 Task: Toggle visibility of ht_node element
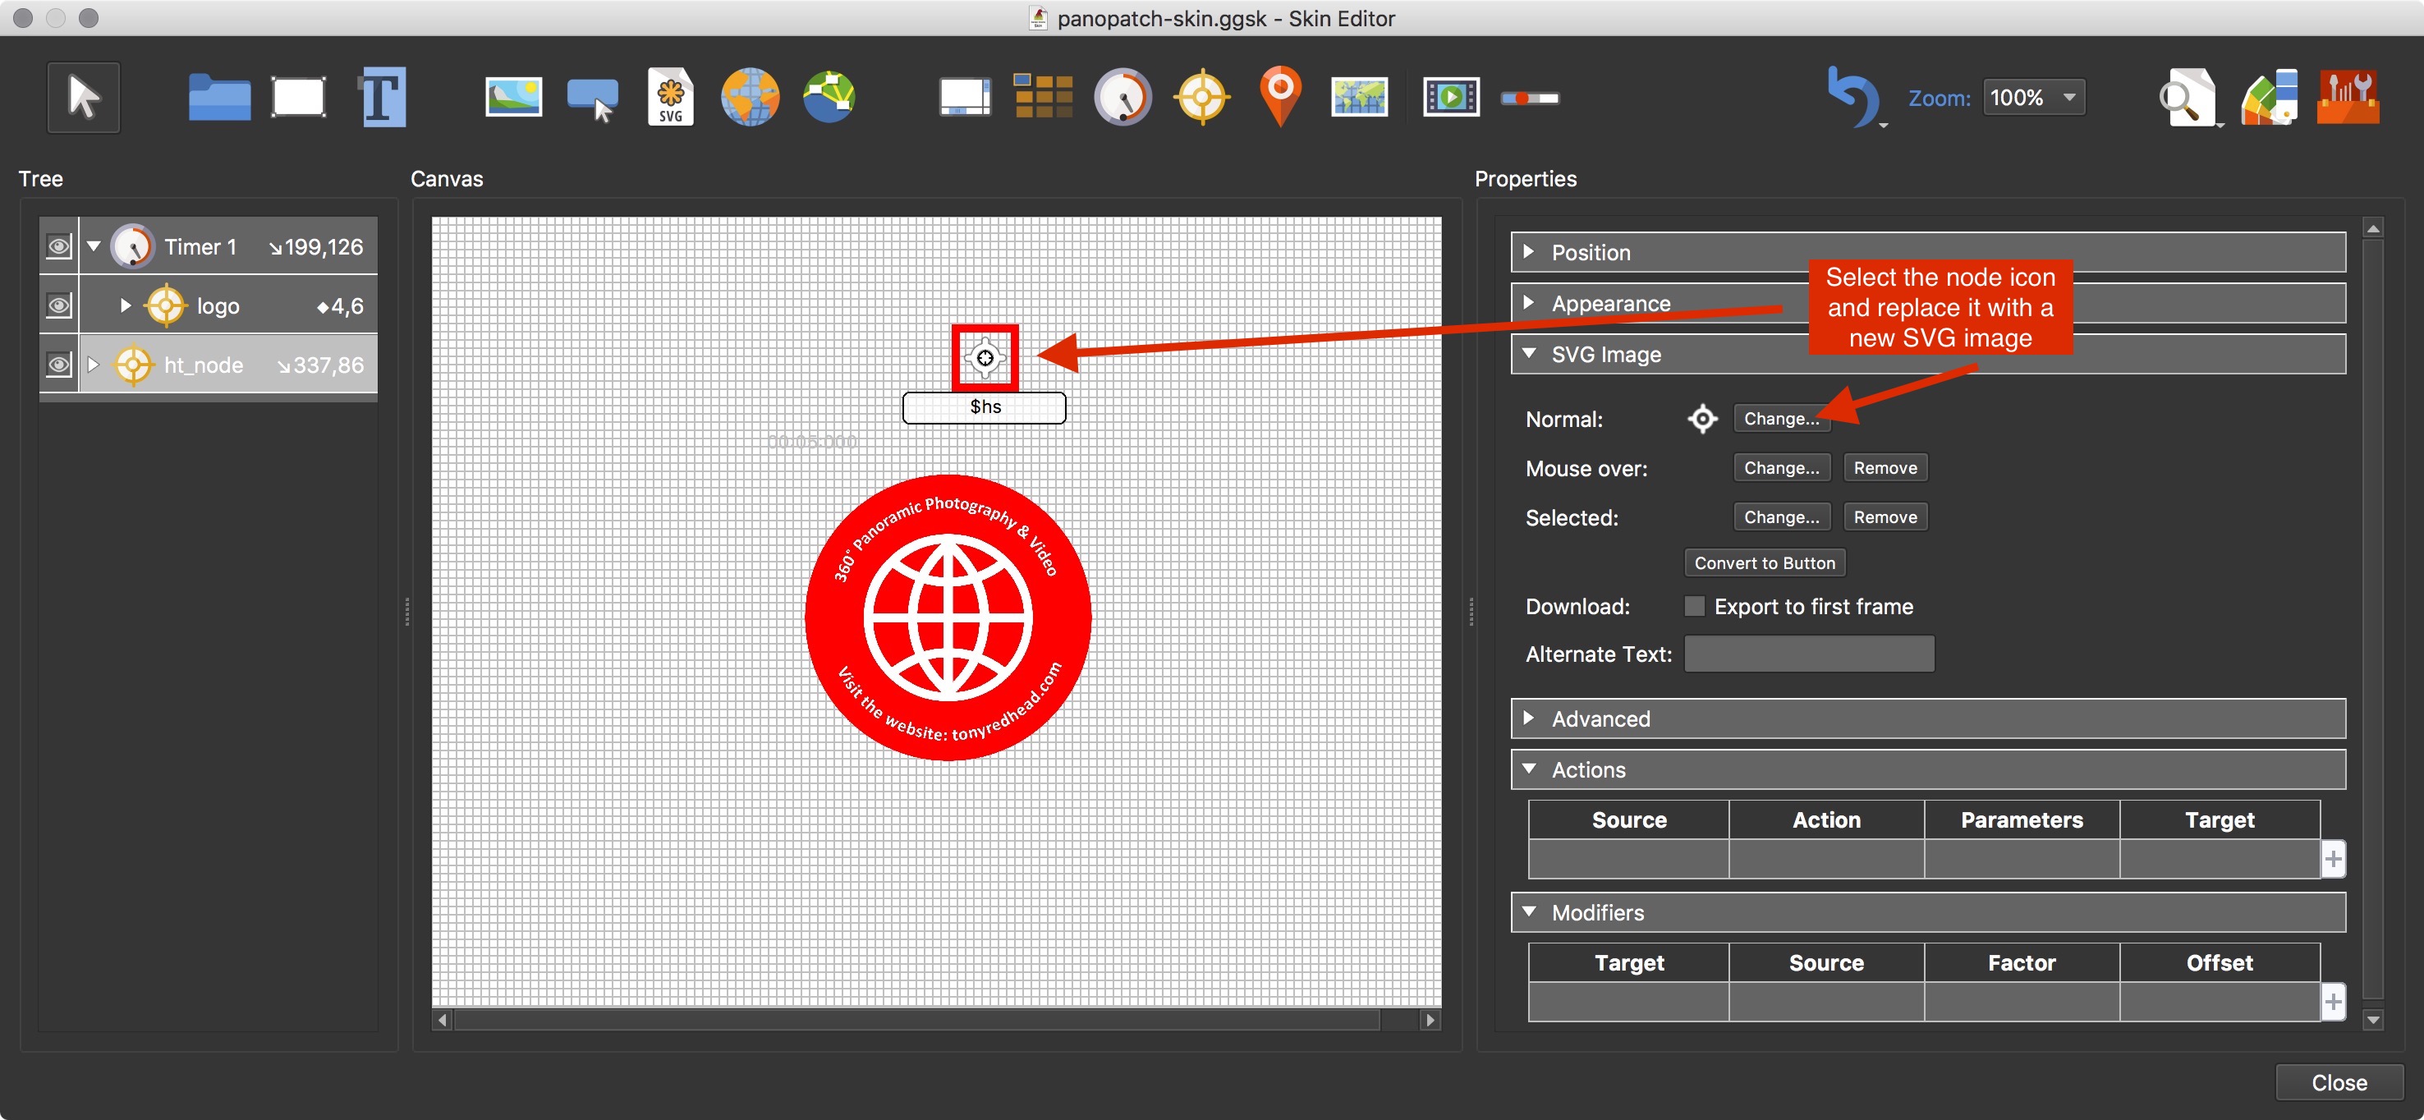(58, 365)
